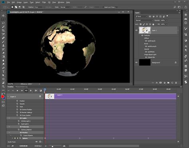The width and height of the screenshot is (189, 148).
Task: Select the Move tool
Action: pos(3,16)
